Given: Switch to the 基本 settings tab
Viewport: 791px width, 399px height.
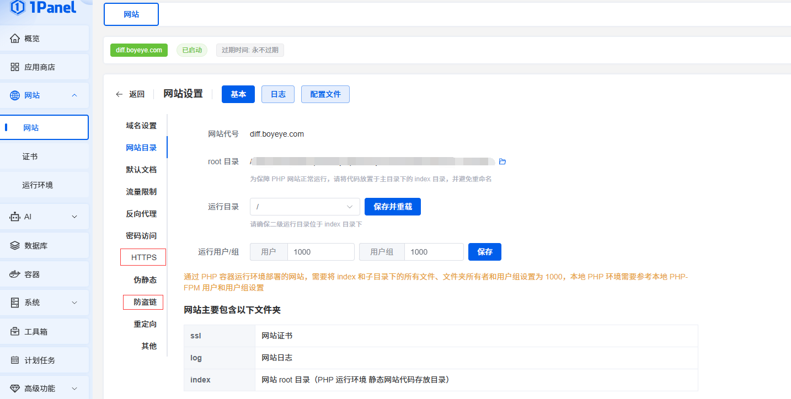Looking at the screenshot, I should click(238, 94).
